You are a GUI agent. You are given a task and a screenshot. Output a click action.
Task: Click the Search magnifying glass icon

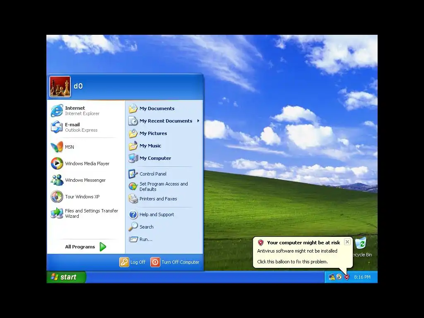tap(133, 227)
